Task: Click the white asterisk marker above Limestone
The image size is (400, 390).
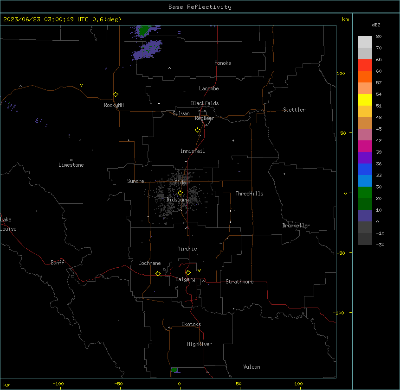Action: (71, 160)
